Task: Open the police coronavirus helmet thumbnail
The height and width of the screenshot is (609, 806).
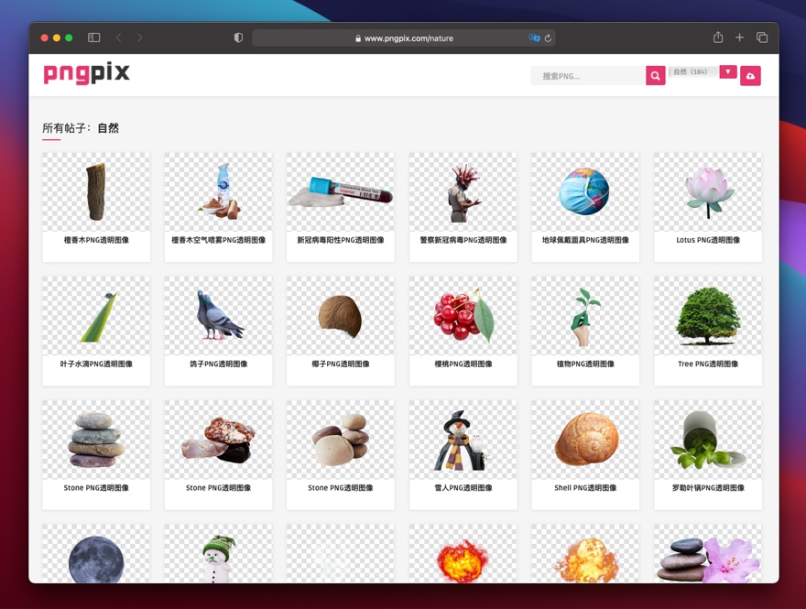Action: click(463, 191)
